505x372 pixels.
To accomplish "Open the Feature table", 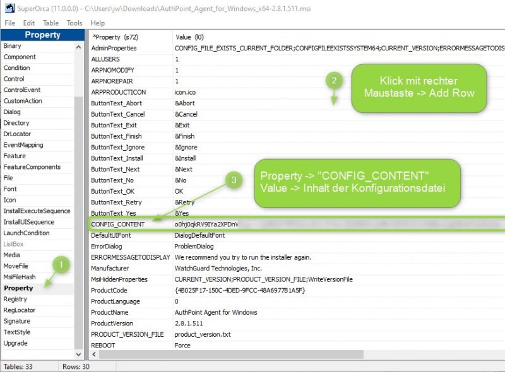I will click(x=16, y=156).
